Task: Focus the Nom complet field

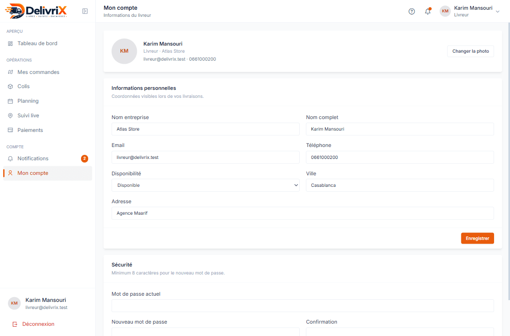Action: 400,129
